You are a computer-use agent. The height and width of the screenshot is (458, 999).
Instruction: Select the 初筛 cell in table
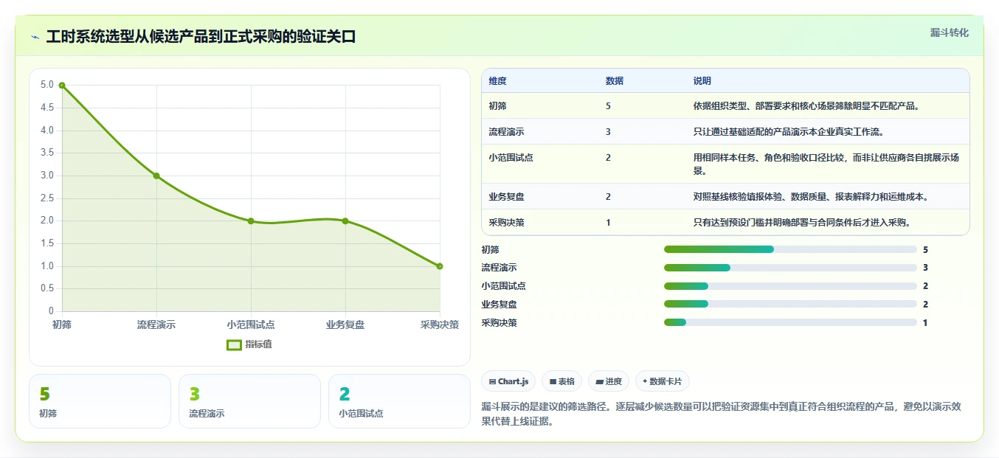497,106
